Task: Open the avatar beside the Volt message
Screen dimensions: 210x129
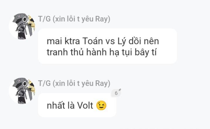Action: tap(22, 91)
